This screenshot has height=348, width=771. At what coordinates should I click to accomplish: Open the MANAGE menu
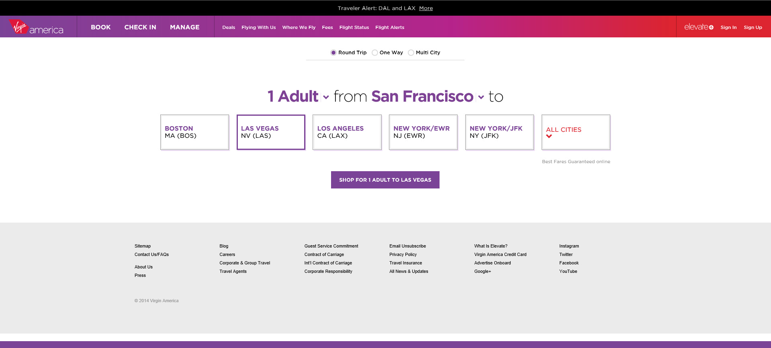(x=185, y=27)
